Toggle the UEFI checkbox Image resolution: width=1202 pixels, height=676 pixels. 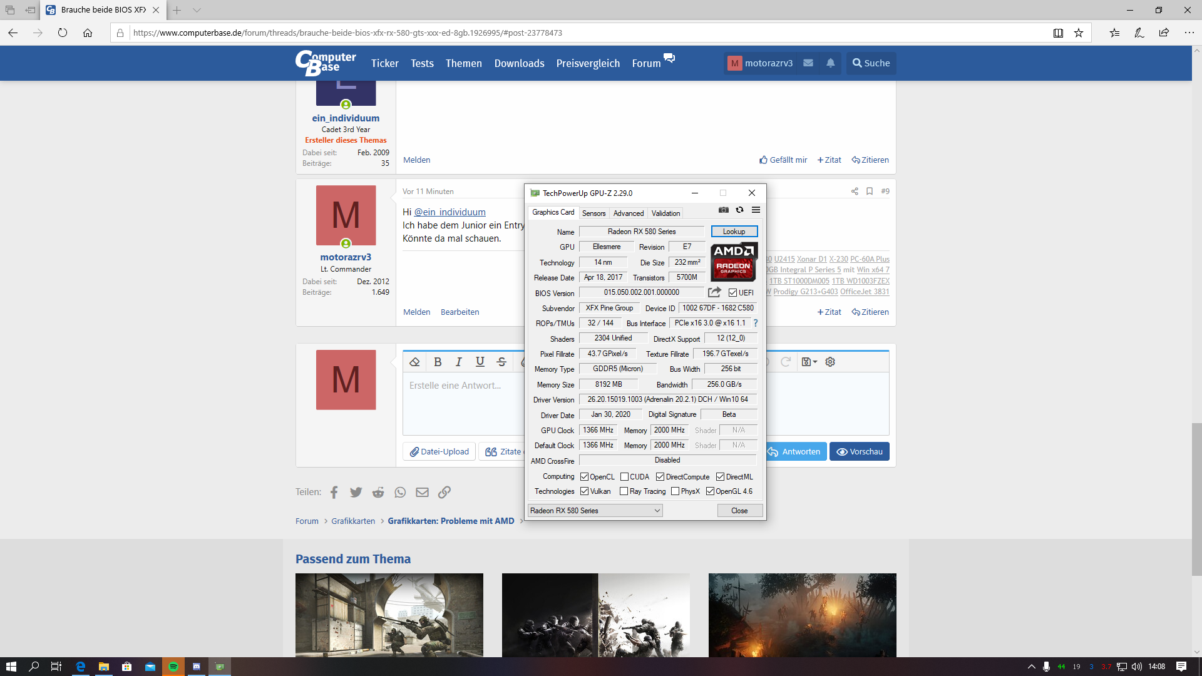[732, 293]
